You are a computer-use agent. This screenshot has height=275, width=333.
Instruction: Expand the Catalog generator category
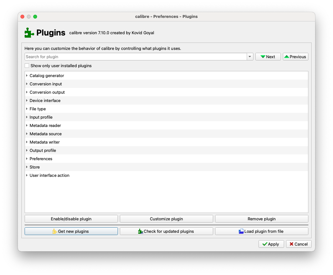pyautogui.click(x=27, y=76)
